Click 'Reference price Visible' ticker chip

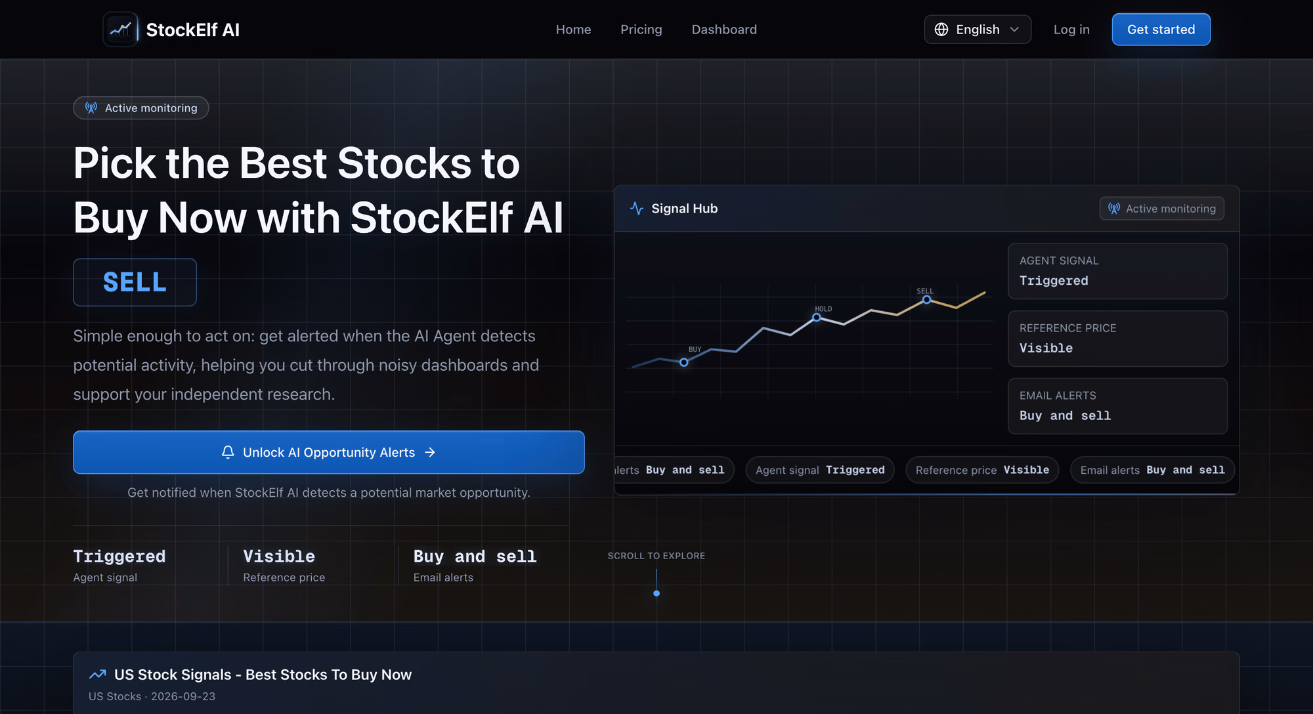(982, 470)
